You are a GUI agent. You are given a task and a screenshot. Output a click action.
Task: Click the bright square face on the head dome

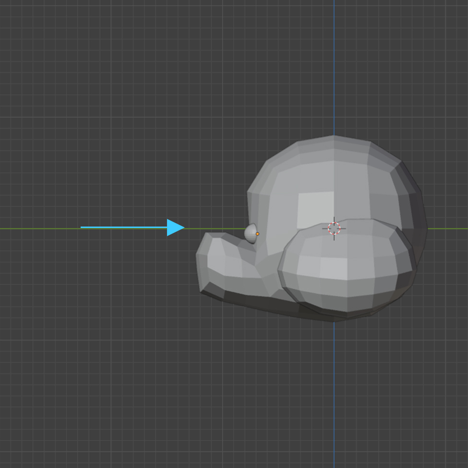pyautogui.click(x=315, y=210)
